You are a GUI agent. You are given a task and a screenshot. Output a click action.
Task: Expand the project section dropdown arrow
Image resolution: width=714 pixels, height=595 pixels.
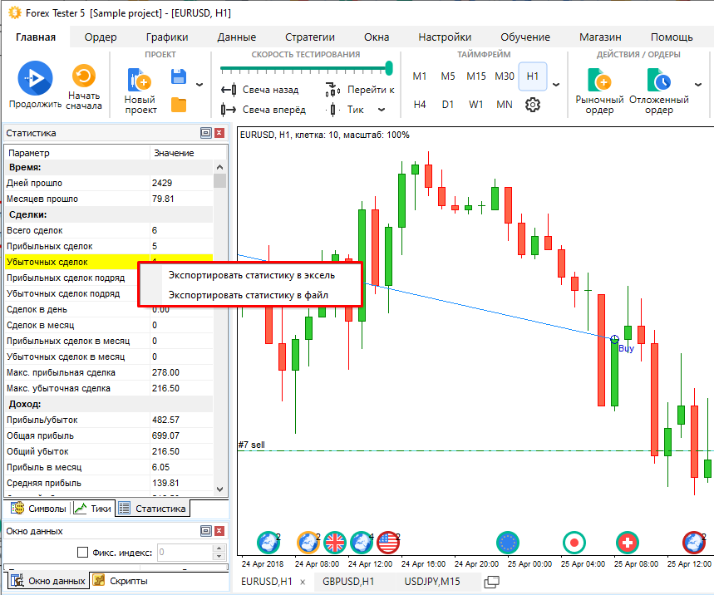pos(199,85)
